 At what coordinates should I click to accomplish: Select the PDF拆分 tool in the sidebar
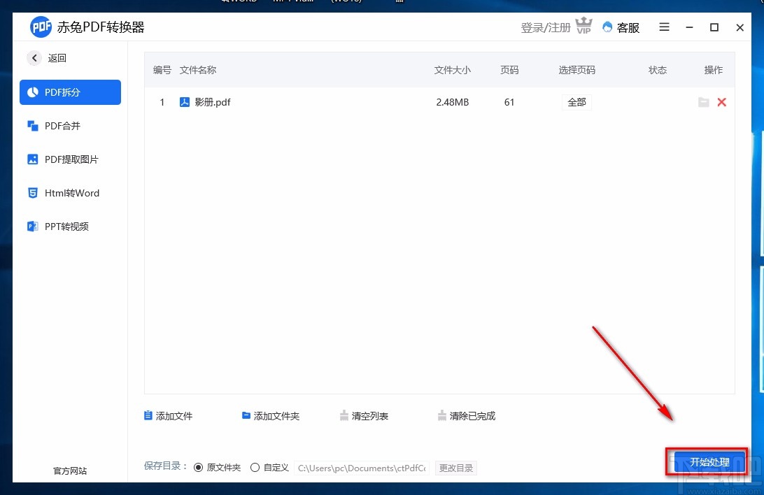click(70, 92)
